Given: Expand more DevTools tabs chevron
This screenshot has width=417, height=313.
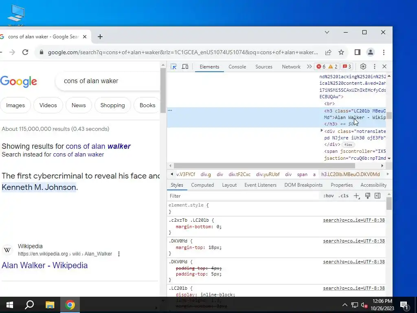Looking at the screenshot, I should coord(309,66).
